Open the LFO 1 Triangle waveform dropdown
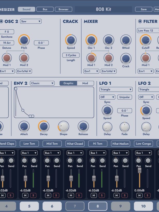Viewport: 159px width, 212px height. [x=116, y=89]
